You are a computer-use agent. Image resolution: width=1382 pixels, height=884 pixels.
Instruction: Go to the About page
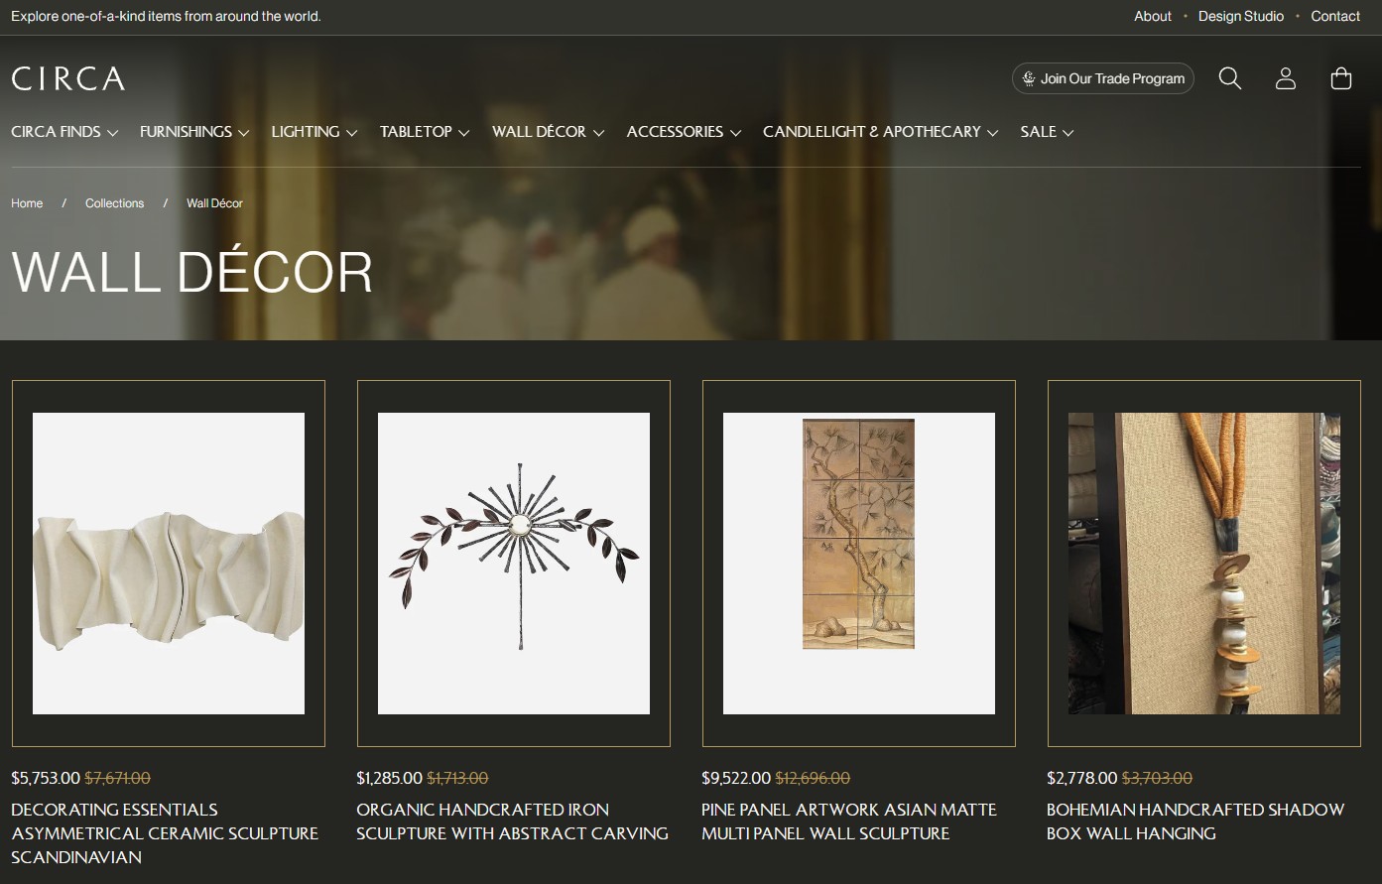tap(1152, 16)
